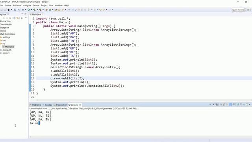Toggle Skip All Breakpoints toolbar icon
The width and height of the screenshot is (252, 142).
19,10
